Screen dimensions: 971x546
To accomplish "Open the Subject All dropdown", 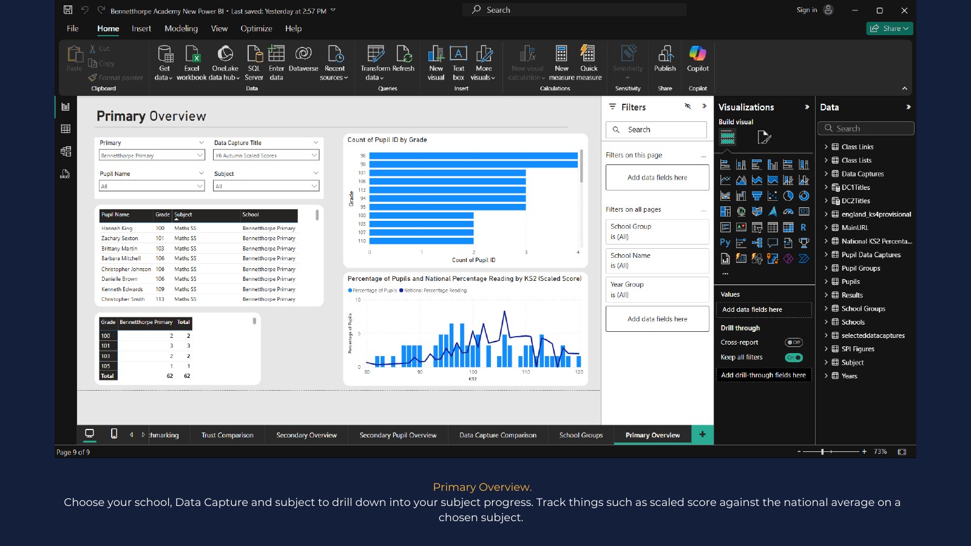I will [266, 186].
